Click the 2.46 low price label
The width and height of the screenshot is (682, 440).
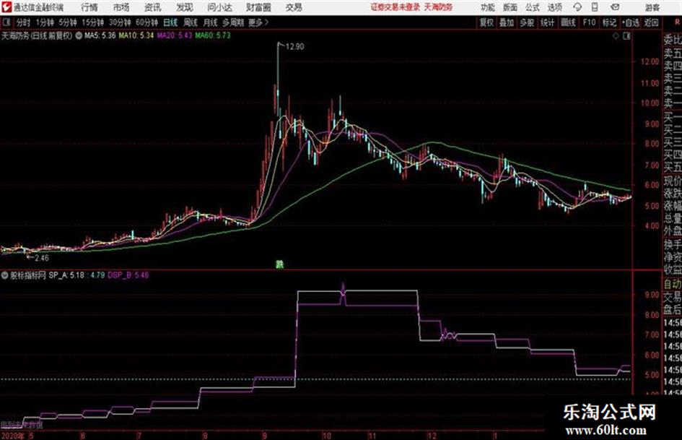point(41,258)
